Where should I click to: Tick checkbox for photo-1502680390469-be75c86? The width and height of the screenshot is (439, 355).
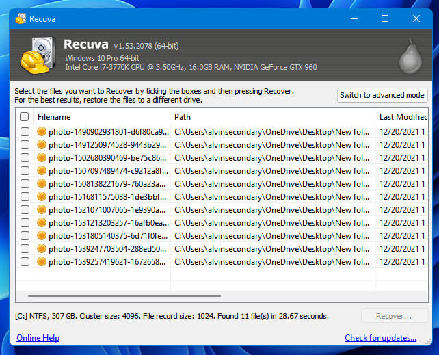[x=25, y=157]
